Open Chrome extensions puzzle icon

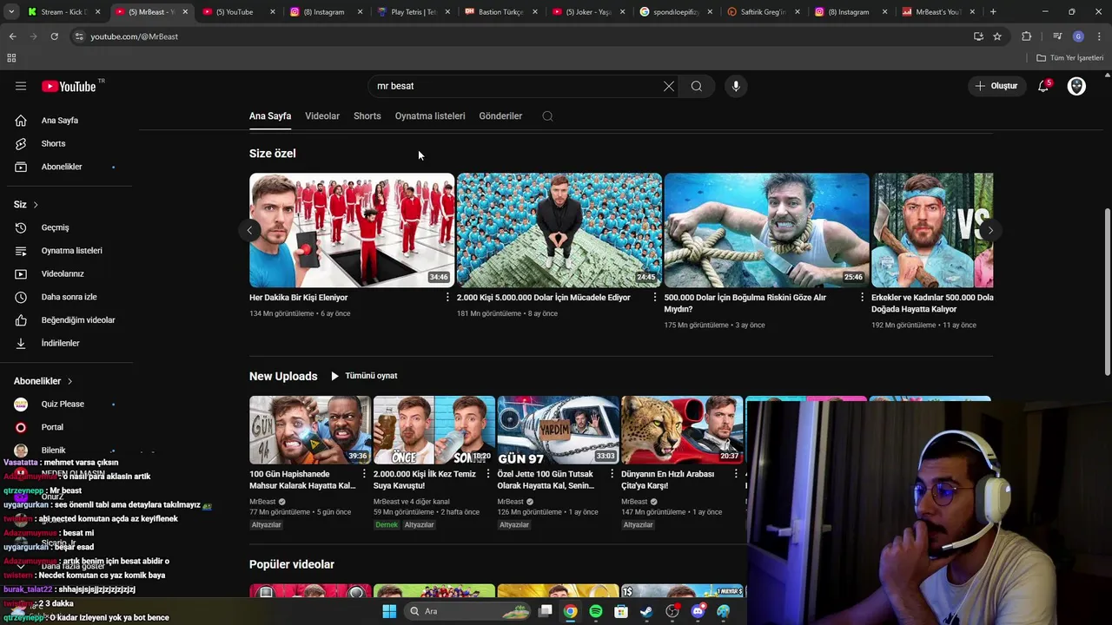click(1027, 36)
